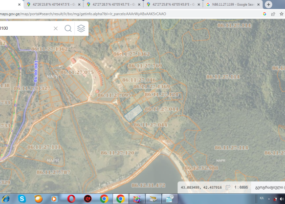Show hidden system tray icons

click(x=269, y=199)
